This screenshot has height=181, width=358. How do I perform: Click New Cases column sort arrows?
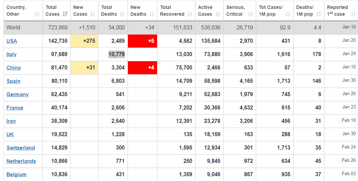[93, 14]
